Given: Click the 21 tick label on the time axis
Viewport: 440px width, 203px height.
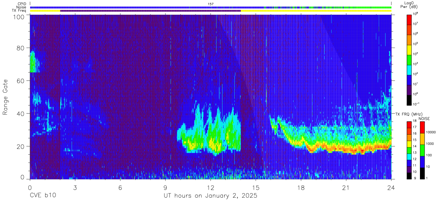Looking at the screenshot, I should pos(346,187).
